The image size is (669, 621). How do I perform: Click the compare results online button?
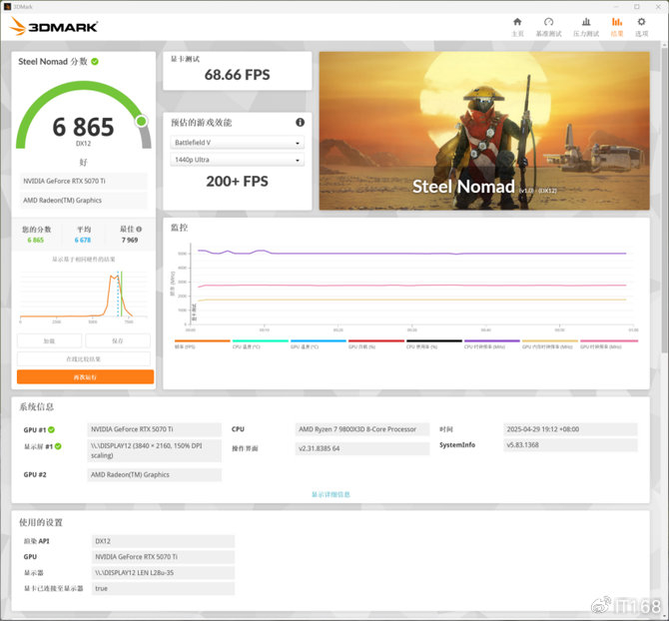point(84,358)
